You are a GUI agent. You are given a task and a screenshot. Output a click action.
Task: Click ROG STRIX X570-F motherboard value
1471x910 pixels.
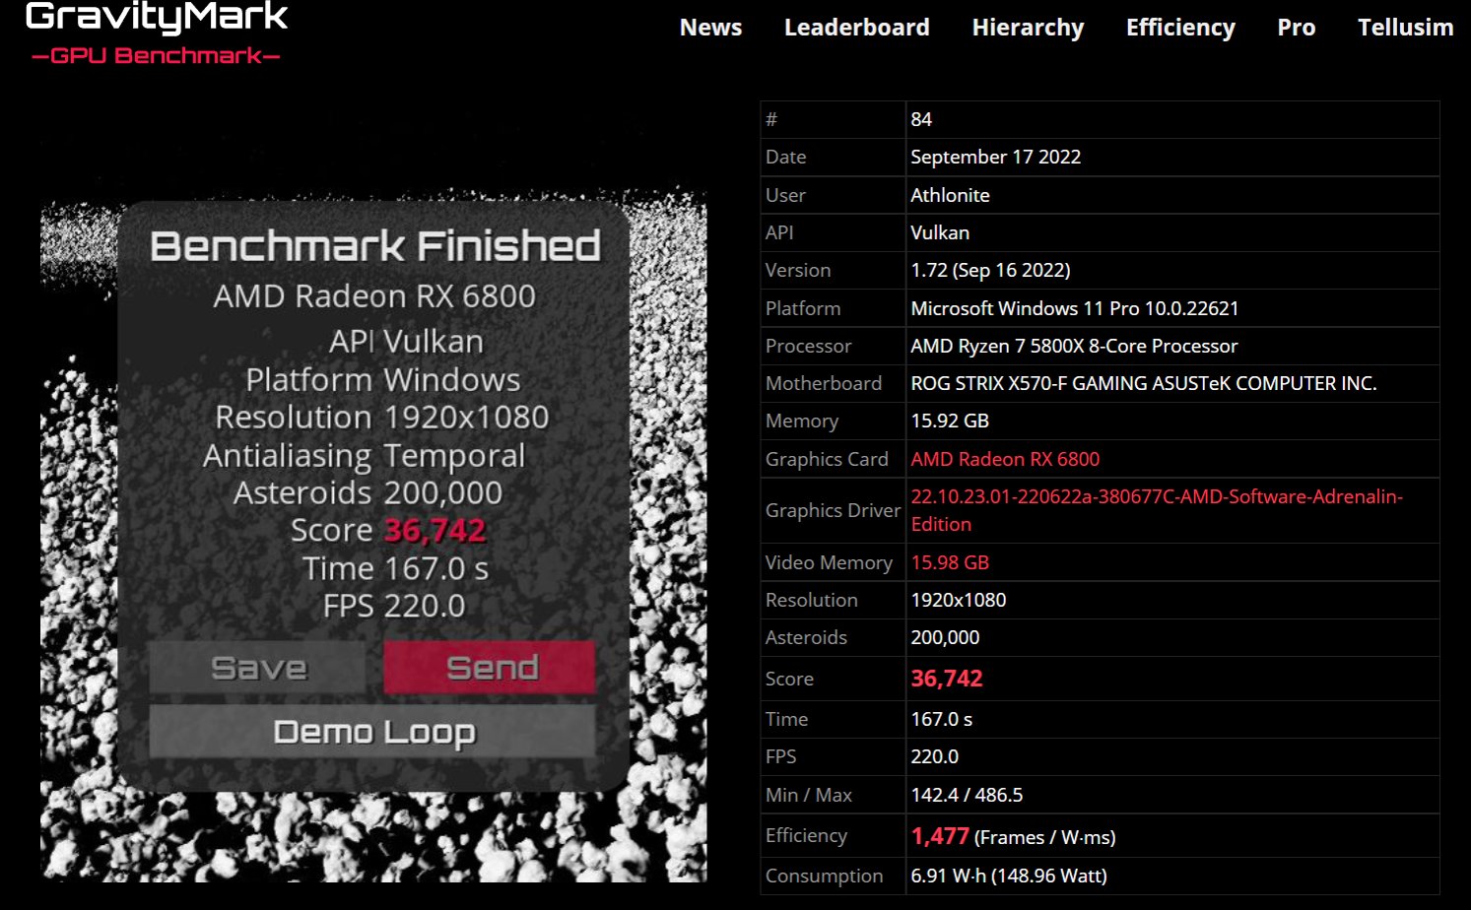coord(1144,383)
